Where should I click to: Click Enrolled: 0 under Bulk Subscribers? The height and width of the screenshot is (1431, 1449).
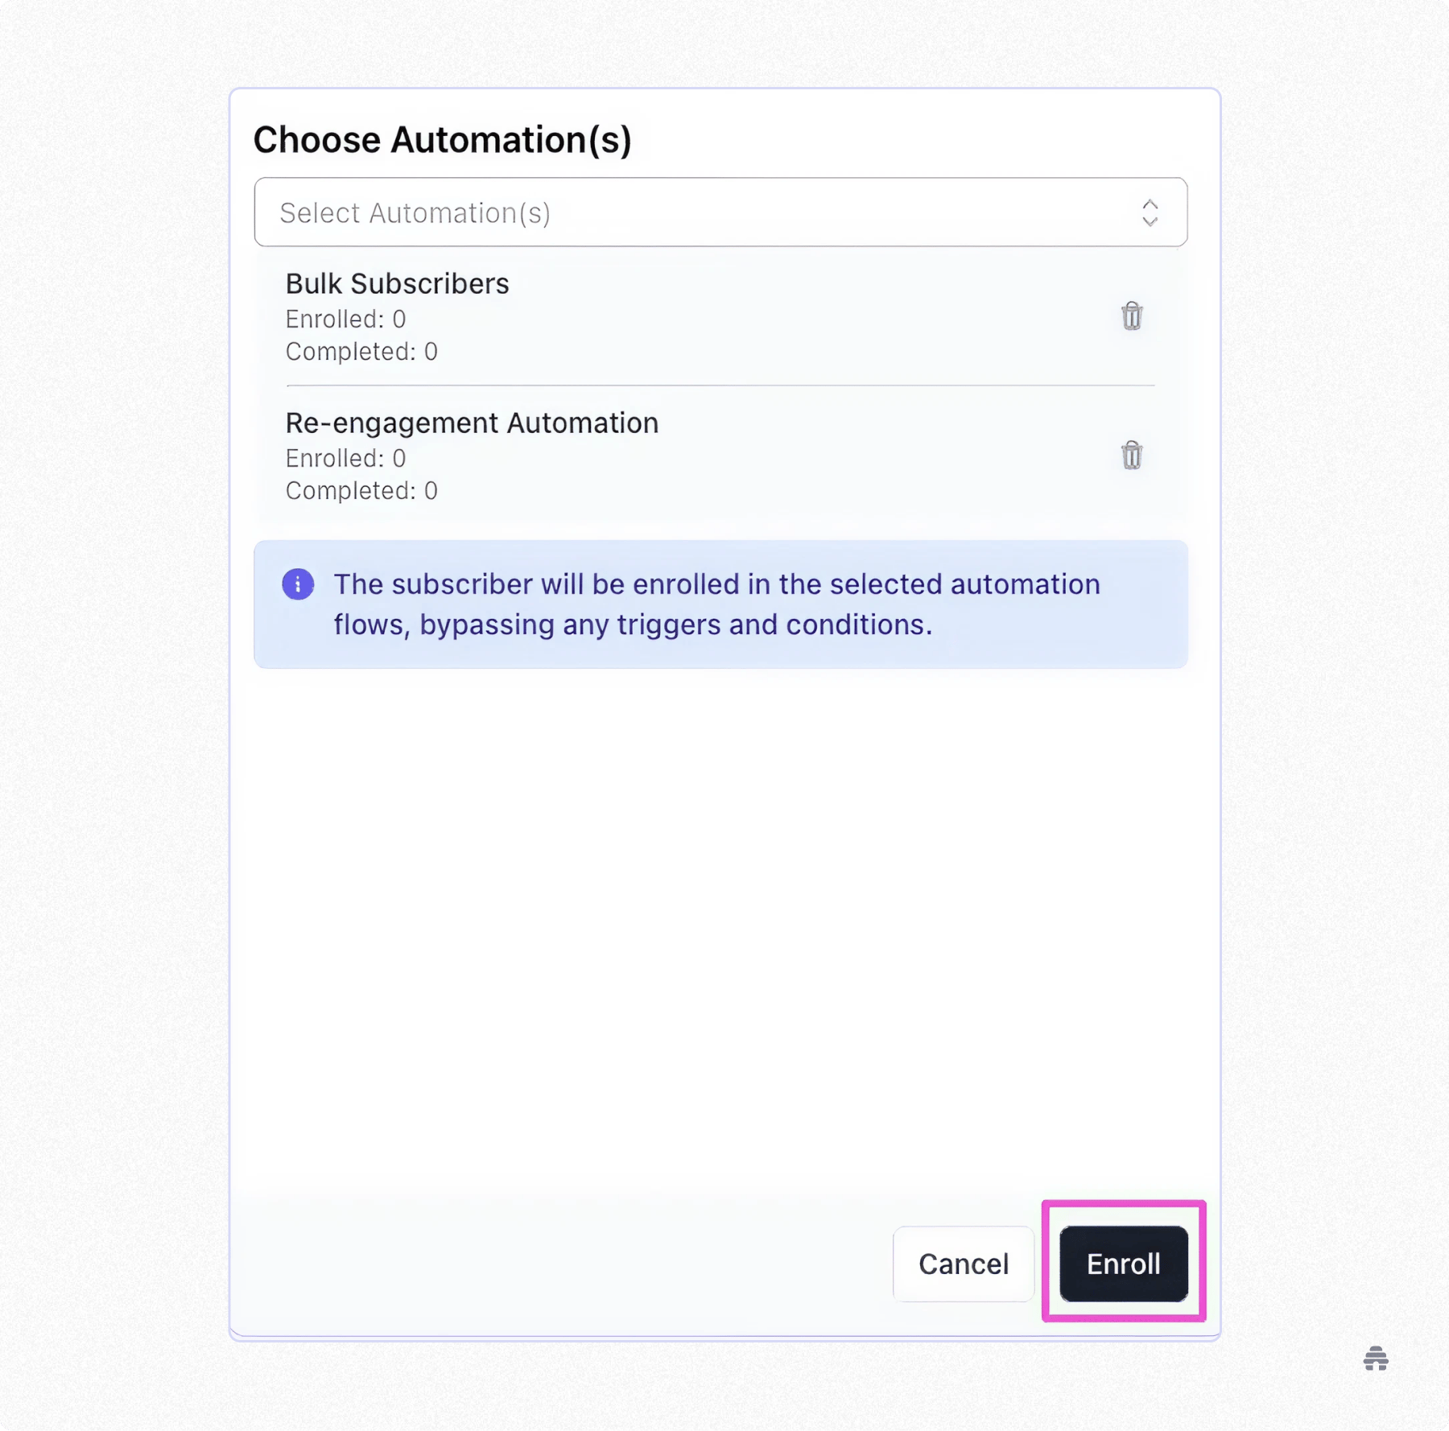pyautogui.click(x=345, y=319)
